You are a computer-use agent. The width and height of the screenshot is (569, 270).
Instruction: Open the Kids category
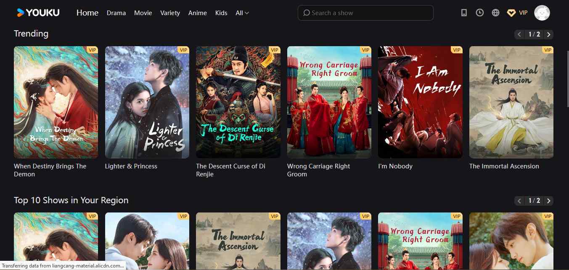pyautogui.click(x=221, y=13)
